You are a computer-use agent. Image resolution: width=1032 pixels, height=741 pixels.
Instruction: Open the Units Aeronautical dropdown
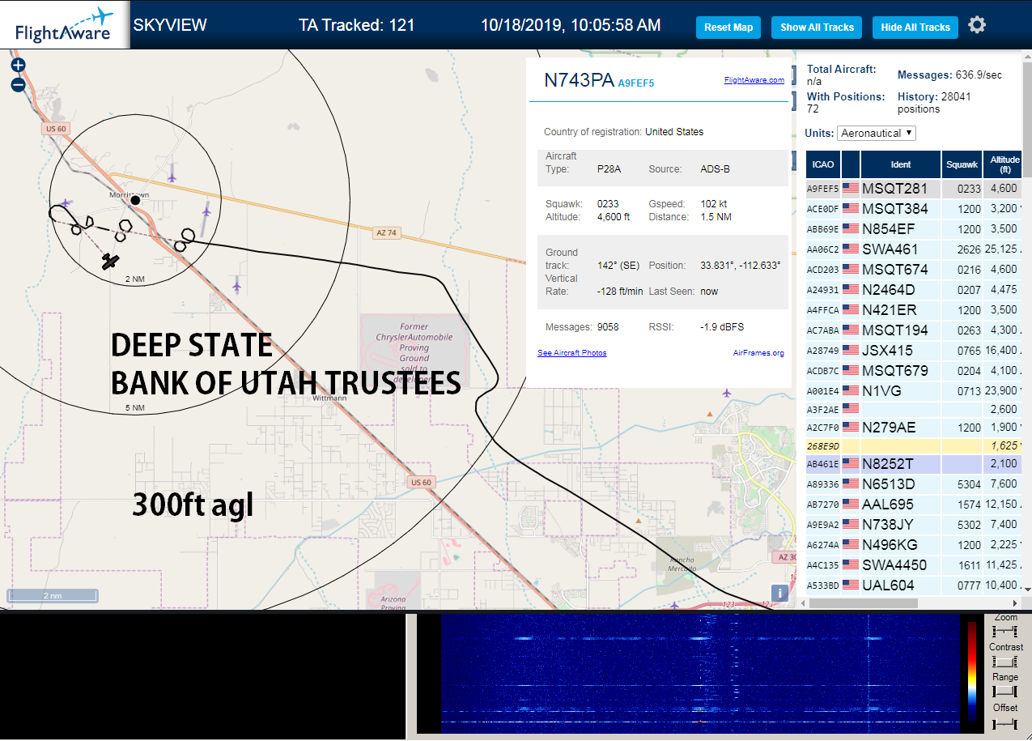pos(877,133)
